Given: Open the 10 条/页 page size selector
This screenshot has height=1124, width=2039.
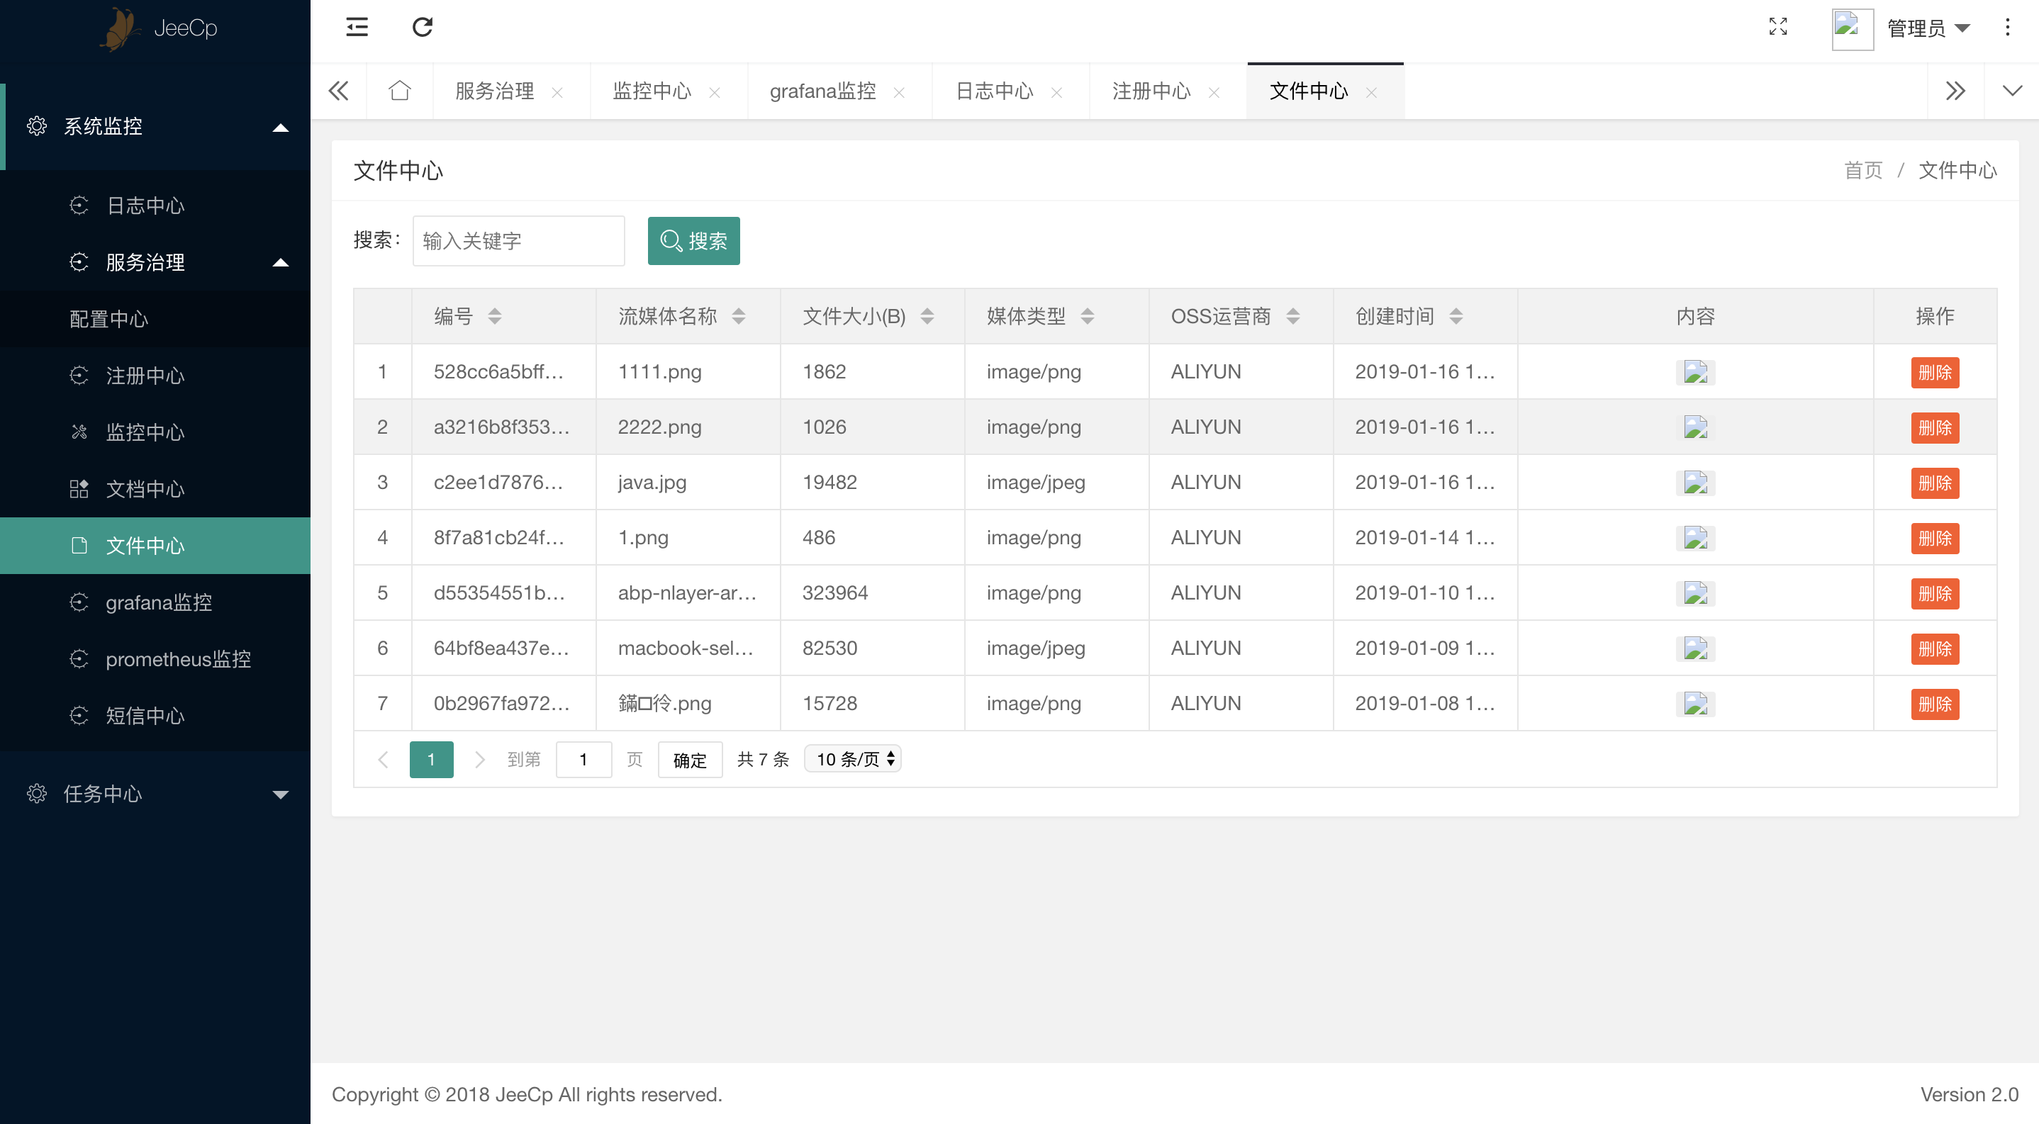Looking at the screenshot, I should [854, 759].
